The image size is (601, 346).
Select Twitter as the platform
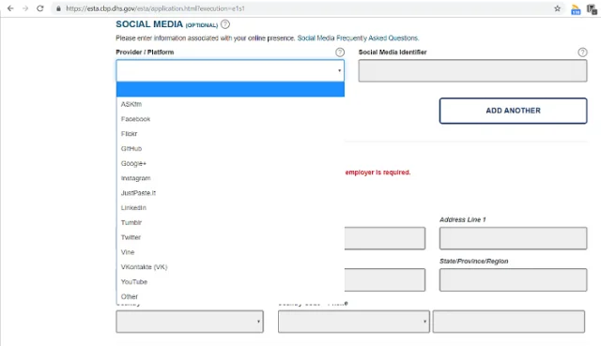(x=230, y=237)
